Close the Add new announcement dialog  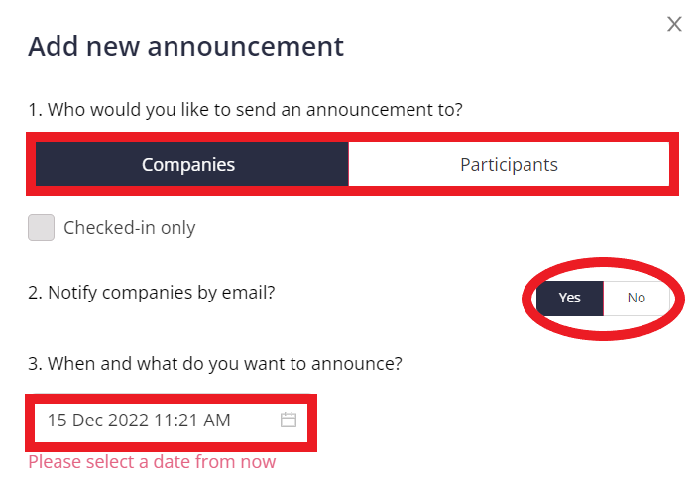(x=674, y=24)
